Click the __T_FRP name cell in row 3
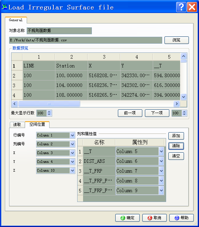Screen dimensions: 199x227 [99, 171]
